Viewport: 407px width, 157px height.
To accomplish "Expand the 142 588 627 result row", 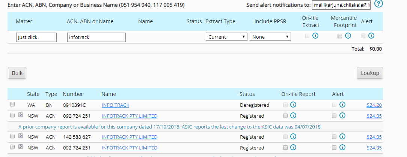I will [x=21, y=136].
